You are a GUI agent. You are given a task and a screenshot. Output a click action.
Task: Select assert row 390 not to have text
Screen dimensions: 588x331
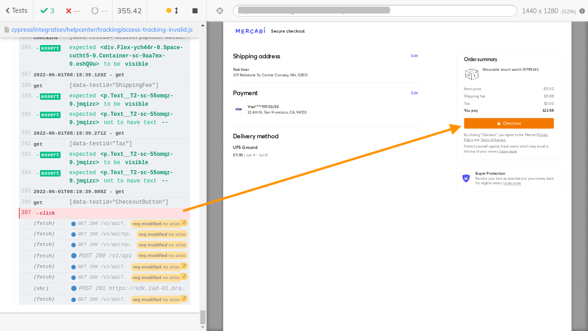[104, 119]
